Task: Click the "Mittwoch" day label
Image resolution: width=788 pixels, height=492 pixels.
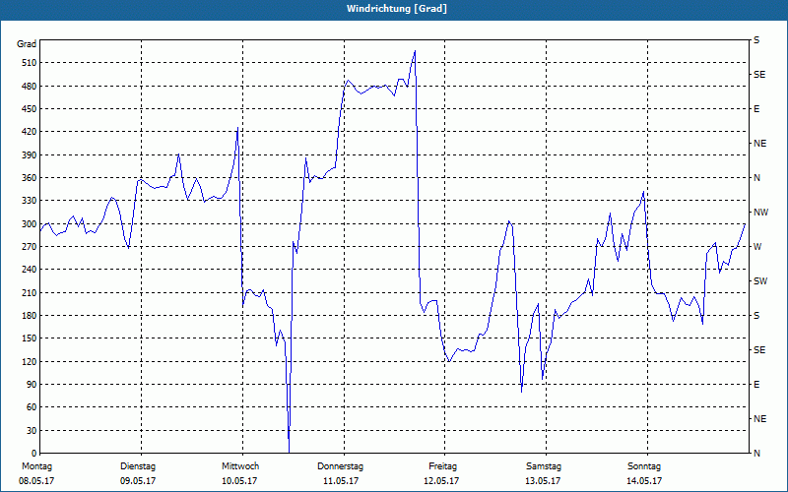Action: 240,466
